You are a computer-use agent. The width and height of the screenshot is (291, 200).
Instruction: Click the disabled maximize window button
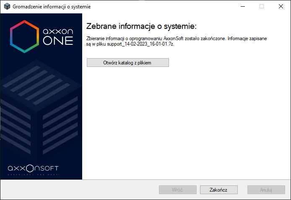pos(262,7)
